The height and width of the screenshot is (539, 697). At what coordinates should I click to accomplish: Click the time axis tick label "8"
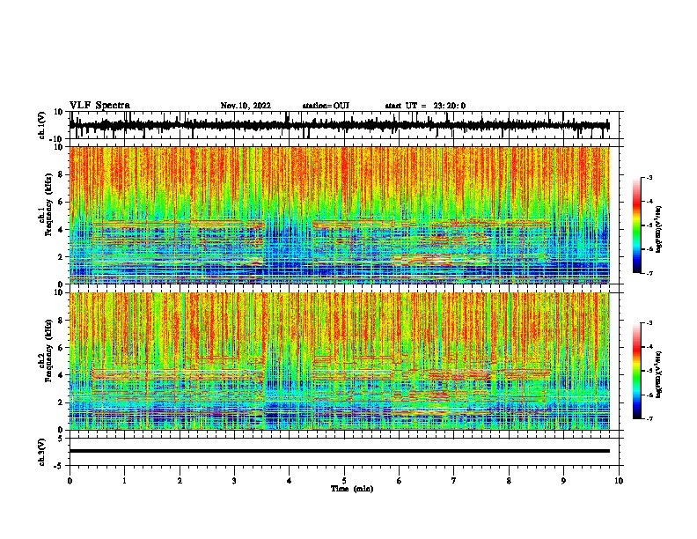pos(509,481)
